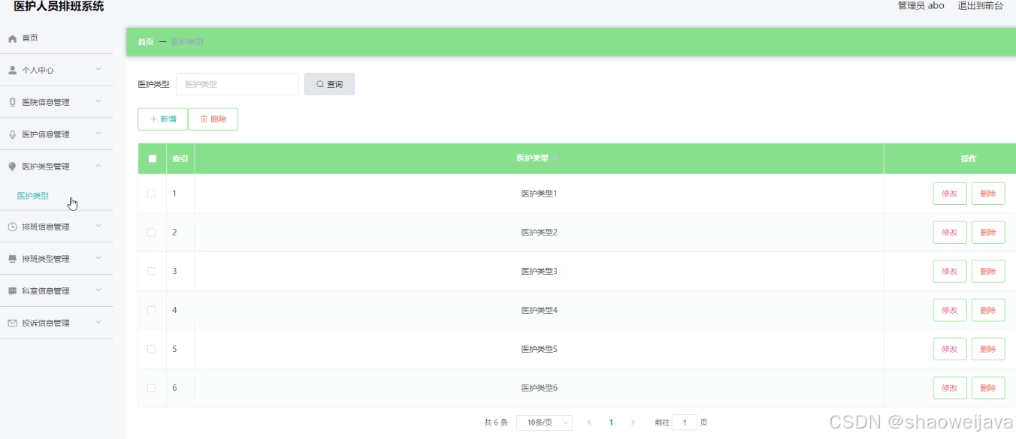Check the checkbox for row 医护类型4
This screenshot has width=1016, height=439.
(x=151, y=310)
